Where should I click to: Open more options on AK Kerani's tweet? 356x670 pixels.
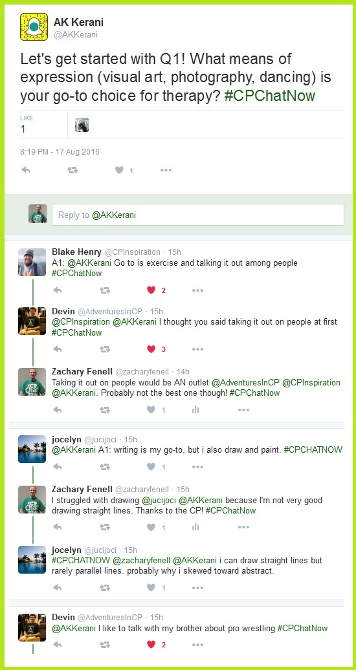point(166,170)
